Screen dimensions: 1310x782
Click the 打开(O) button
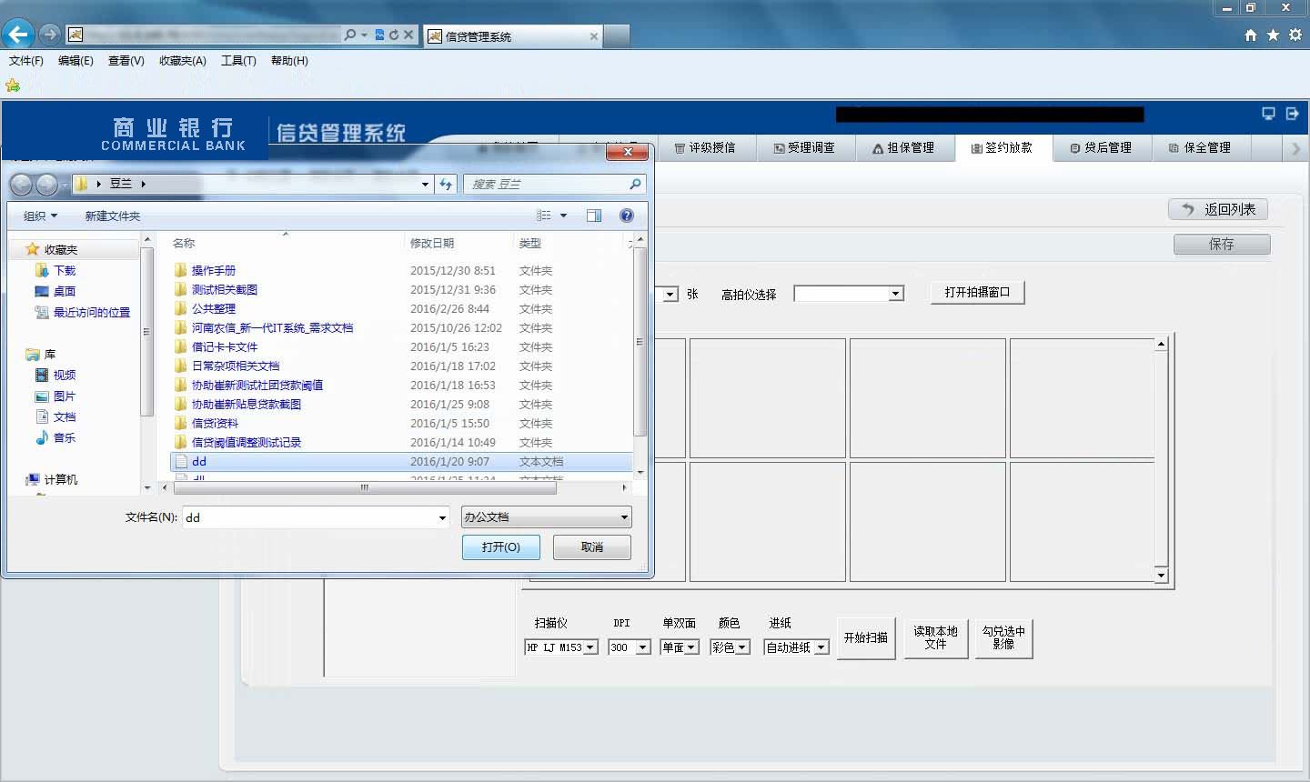[x=501, y=547]
